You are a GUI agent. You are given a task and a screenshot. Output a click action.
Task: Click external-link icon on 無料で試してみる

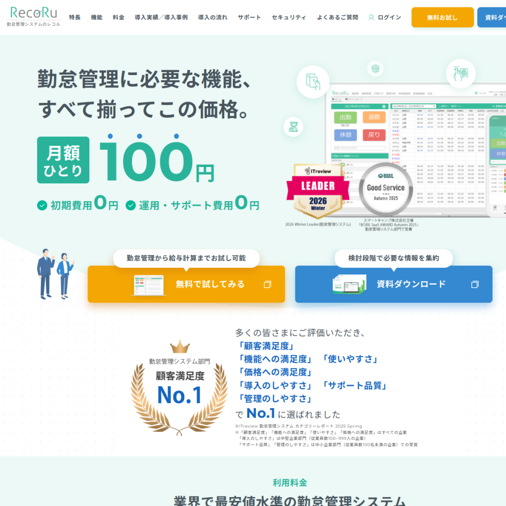(267, 284)
